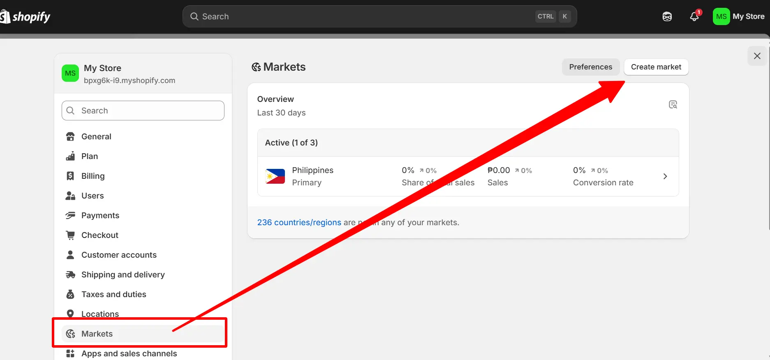Click the Customer accounts person icon
Viewport: 770px width, 360px height.
pyautogui.click(x=70, y=255)
